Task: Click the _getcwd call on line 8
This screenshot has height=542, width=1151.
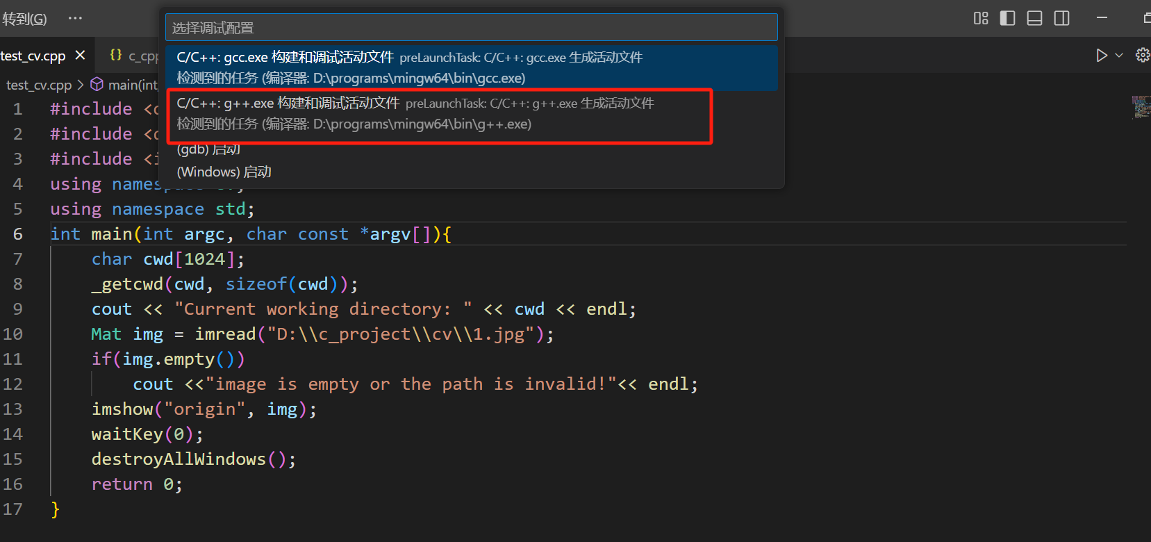Action: click(x=127, y=284)
